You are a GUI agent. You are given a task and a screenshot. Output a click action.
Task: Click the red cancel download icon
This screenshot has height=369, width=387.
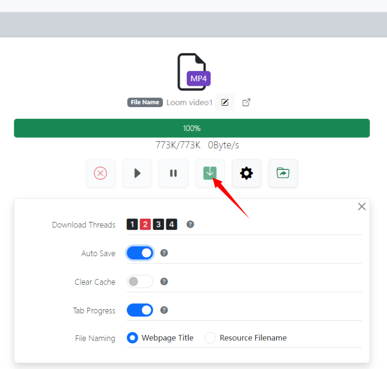click(101, 173)
